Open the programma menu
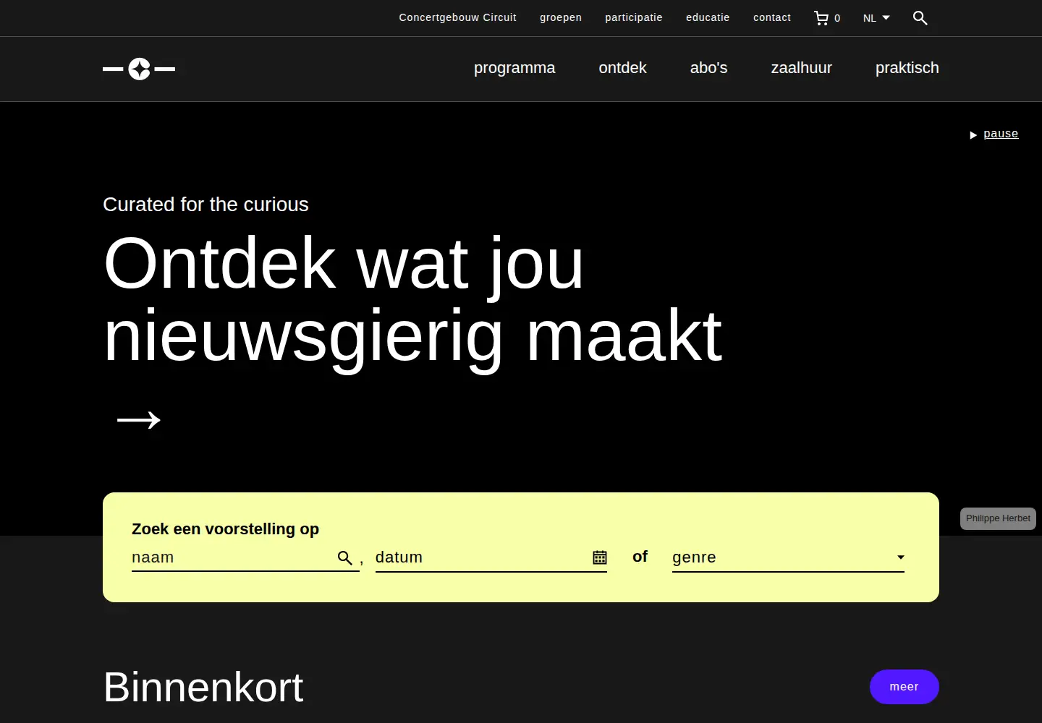1042x723 pixels. coord(514,68)
